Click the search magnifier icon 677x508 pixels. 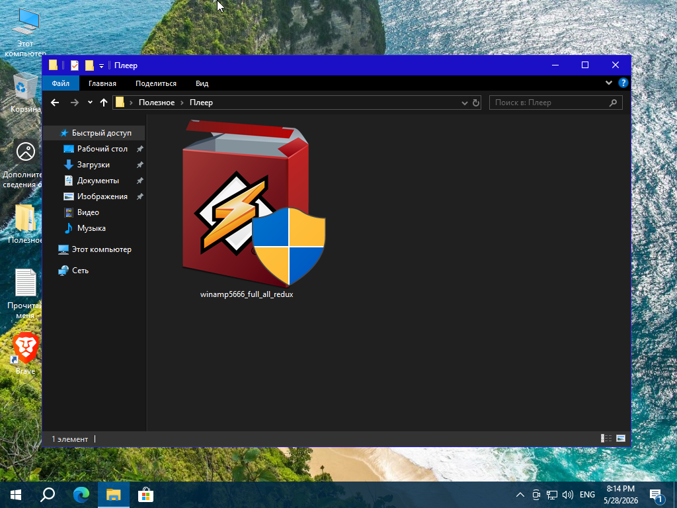click(x=613, y=103)
